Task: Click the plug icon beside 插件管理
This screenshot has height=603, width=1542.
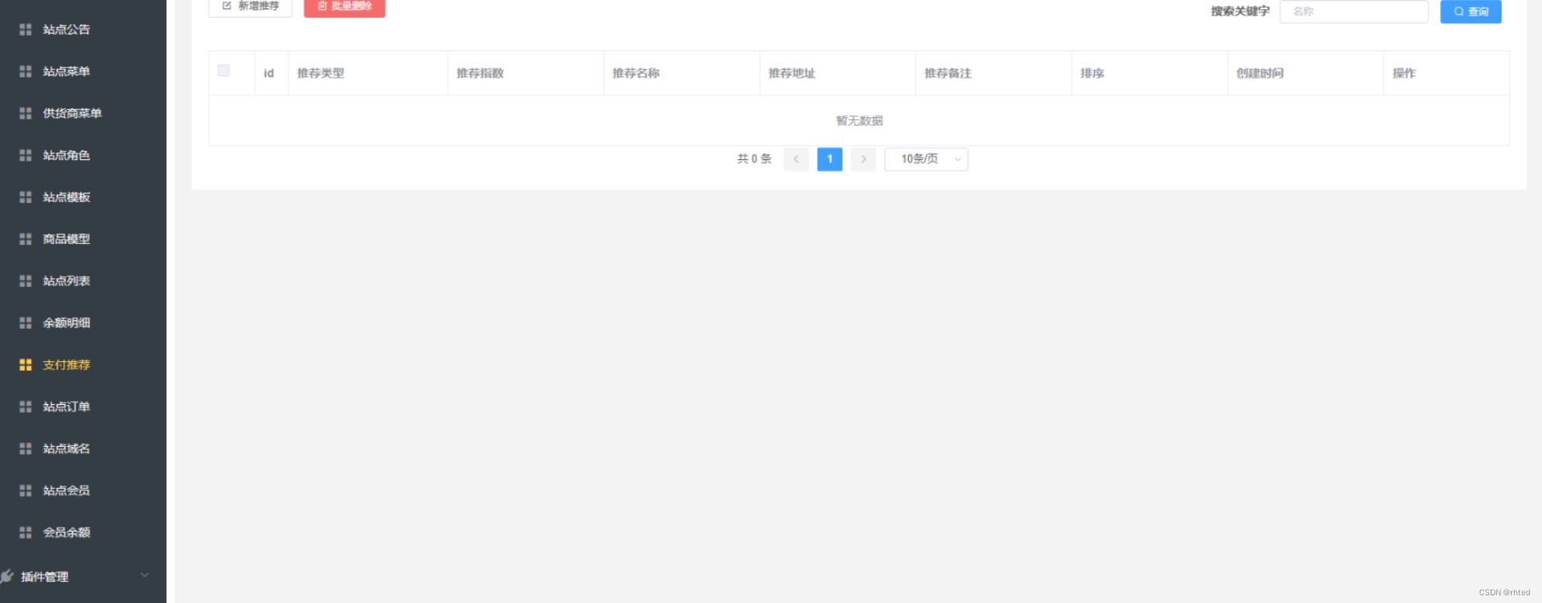Action: point(7,577)
